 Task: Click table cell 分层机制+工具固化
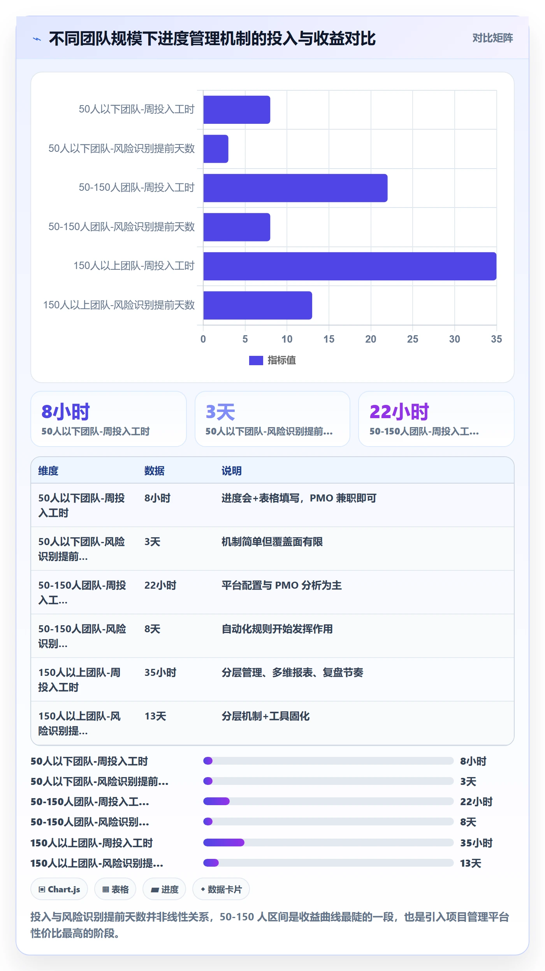click(x=265, y=716)
